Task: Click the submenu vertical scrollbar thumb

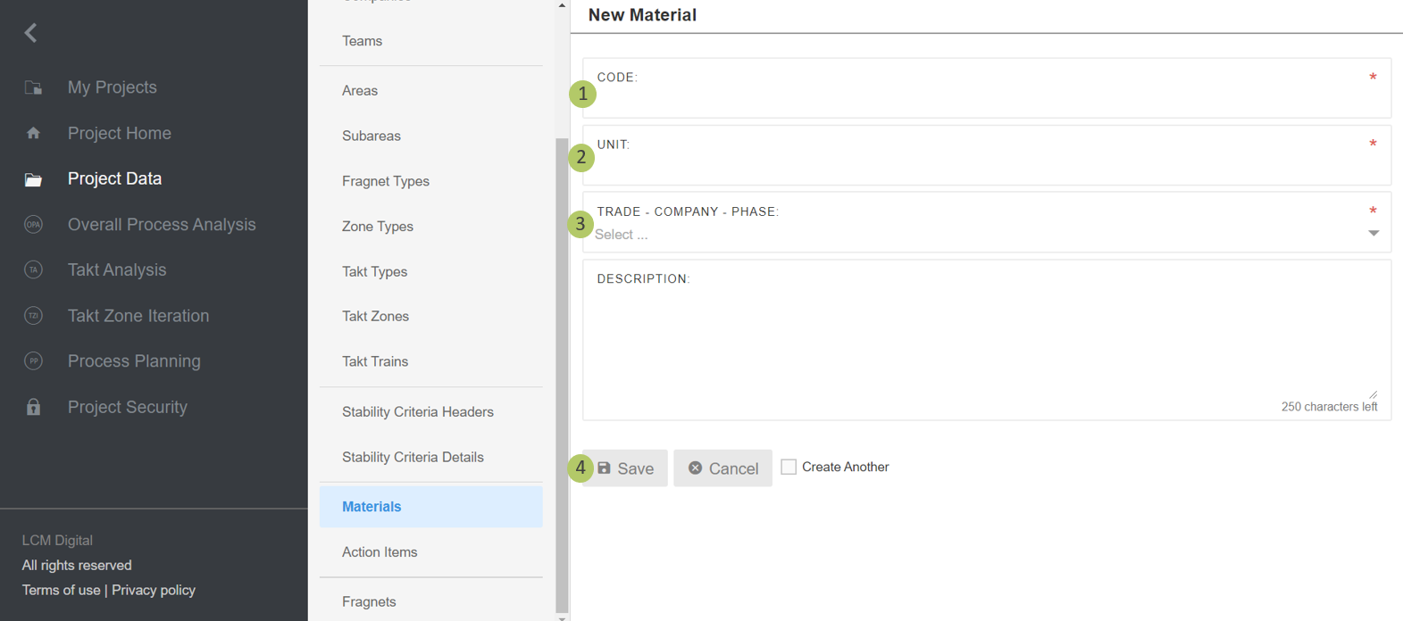Action: 562,375
